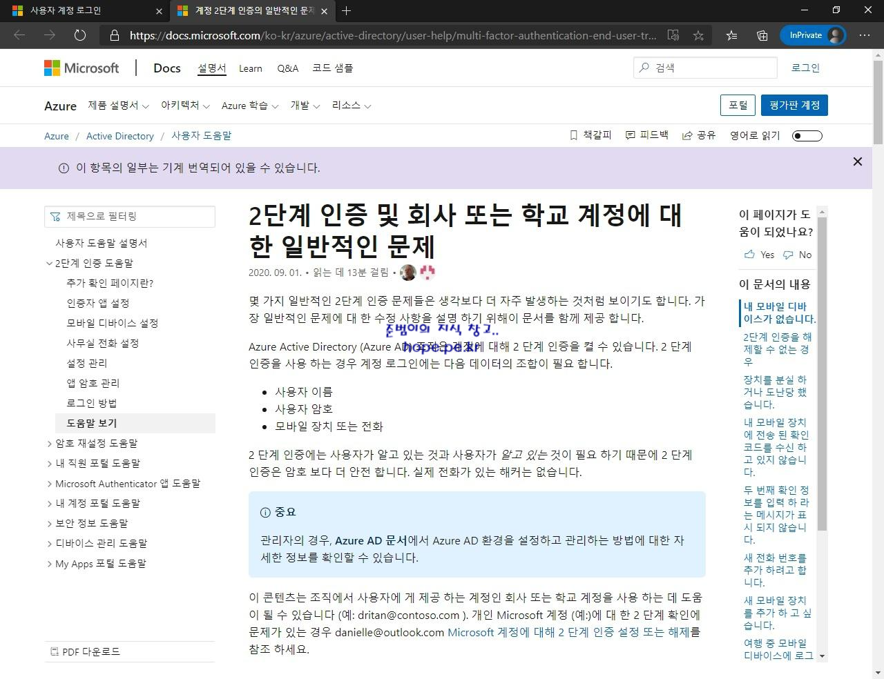The image size is (884, 679).
Task: Click the 검색 search field
Action: tap(705, 68)
